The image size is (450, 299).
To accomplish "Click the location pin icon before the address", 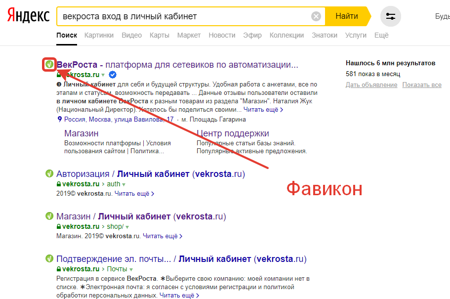I will point(59,119).
